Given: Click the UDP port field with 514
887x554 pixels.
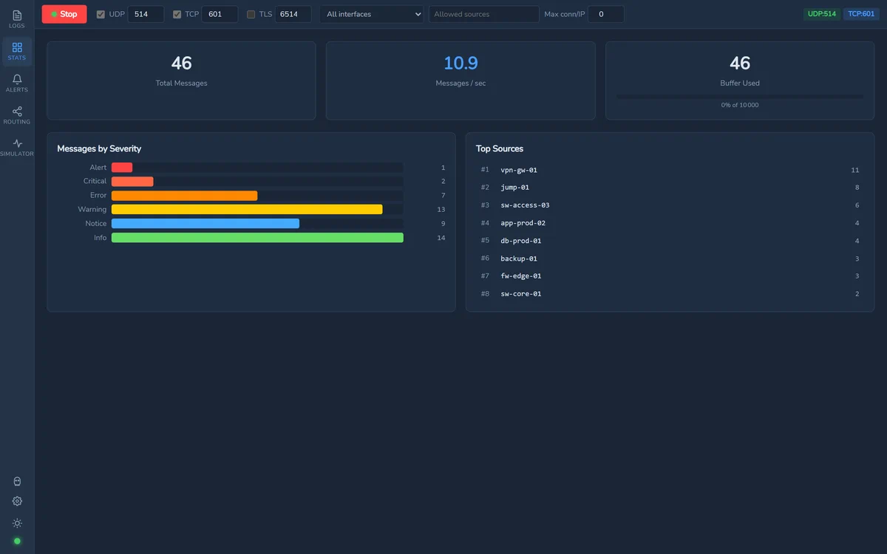Looking at the screenshot, I should coord(146,14).
